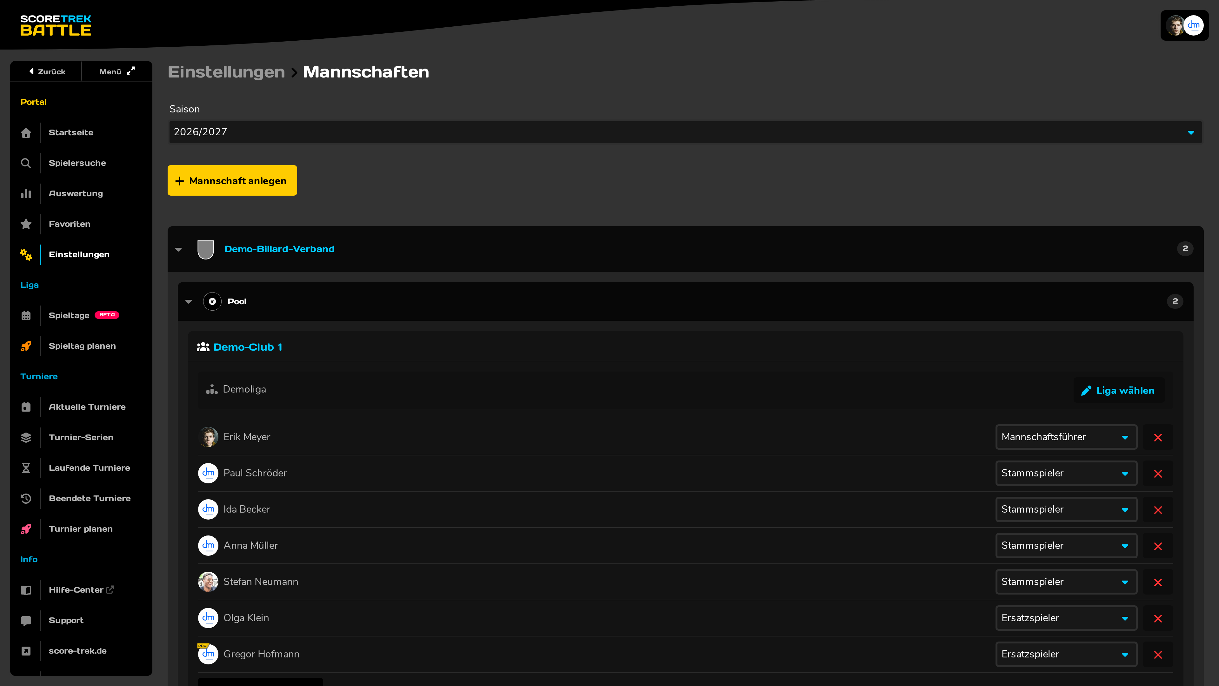Click the Laufende Turniere hourglass icon
1219x686 pixels.
coord(26,468)
